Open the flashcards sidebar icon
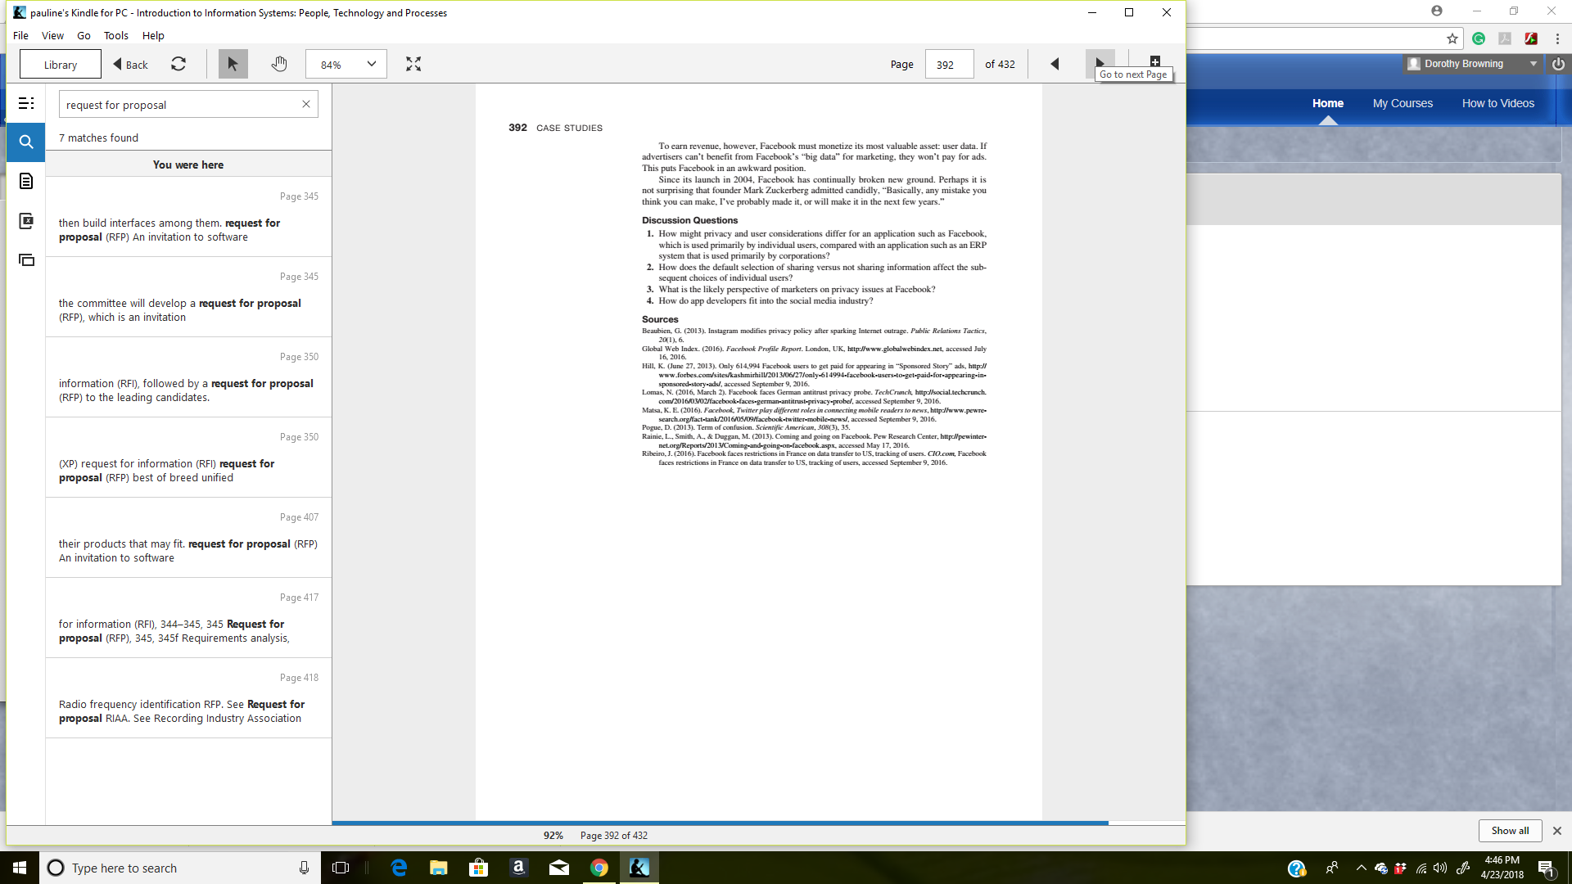Screen dimensions: 1572x884 (x=26, y=260)
